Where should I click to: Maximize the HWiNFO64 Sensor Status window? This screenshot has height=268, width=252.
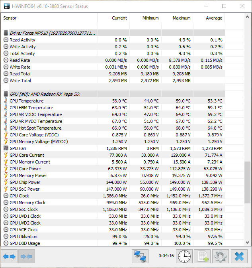[x=224, y=6]
